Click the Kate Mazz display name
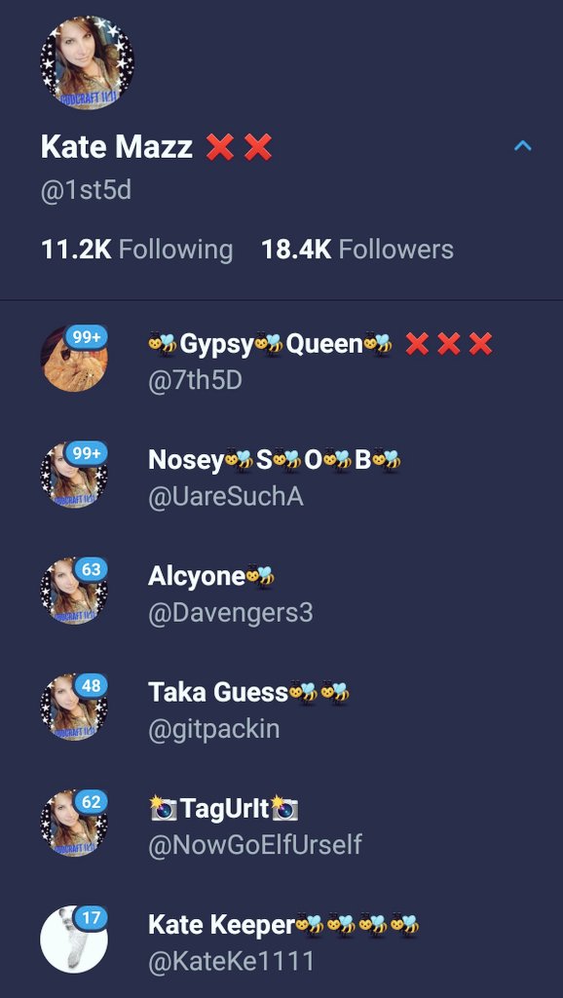Image resolution: width=563 pixels, height=998 pixels. [x=117, y=146]
